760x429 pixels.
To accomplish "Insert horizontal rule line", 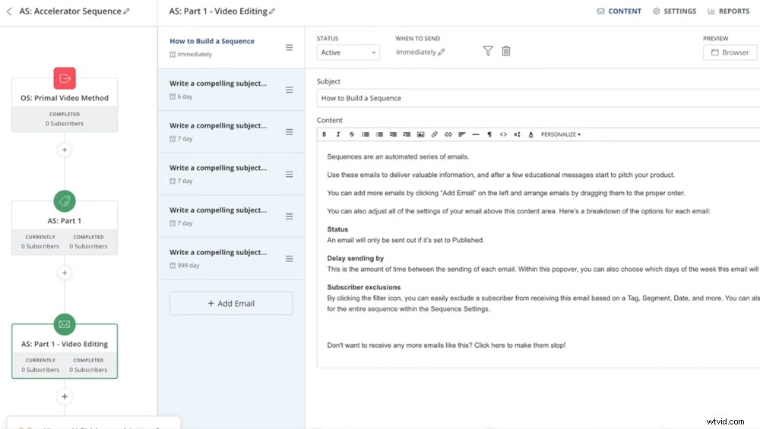I will tap(476, 134).
